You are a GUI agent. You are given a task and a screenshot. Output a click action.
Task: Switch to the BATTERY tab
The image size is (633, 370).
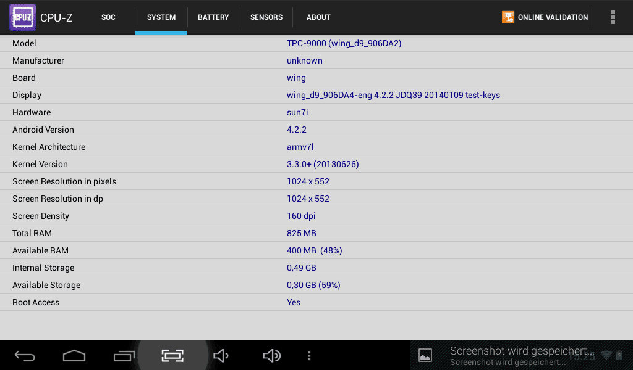(x=213, y=17)
